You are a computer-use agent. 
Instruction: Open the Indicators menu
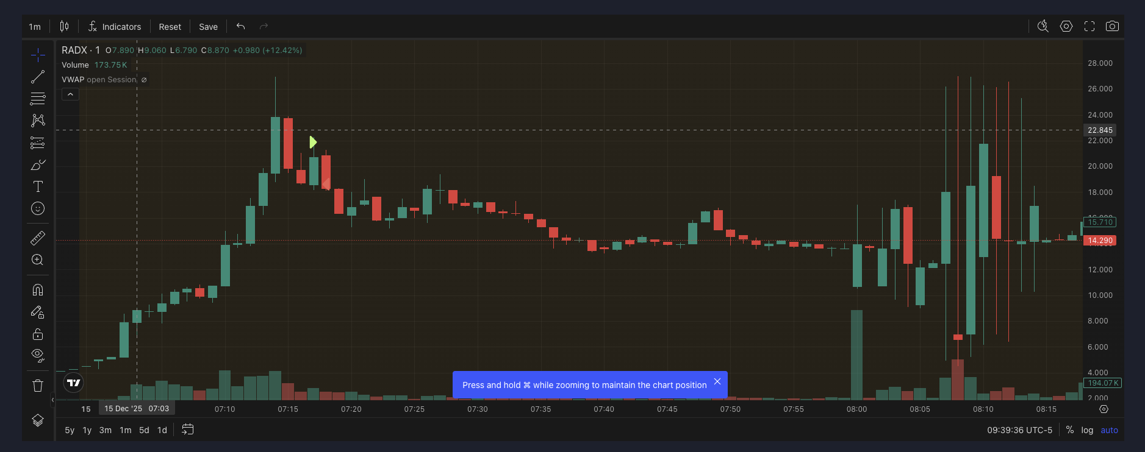click(x=115, y=27)
